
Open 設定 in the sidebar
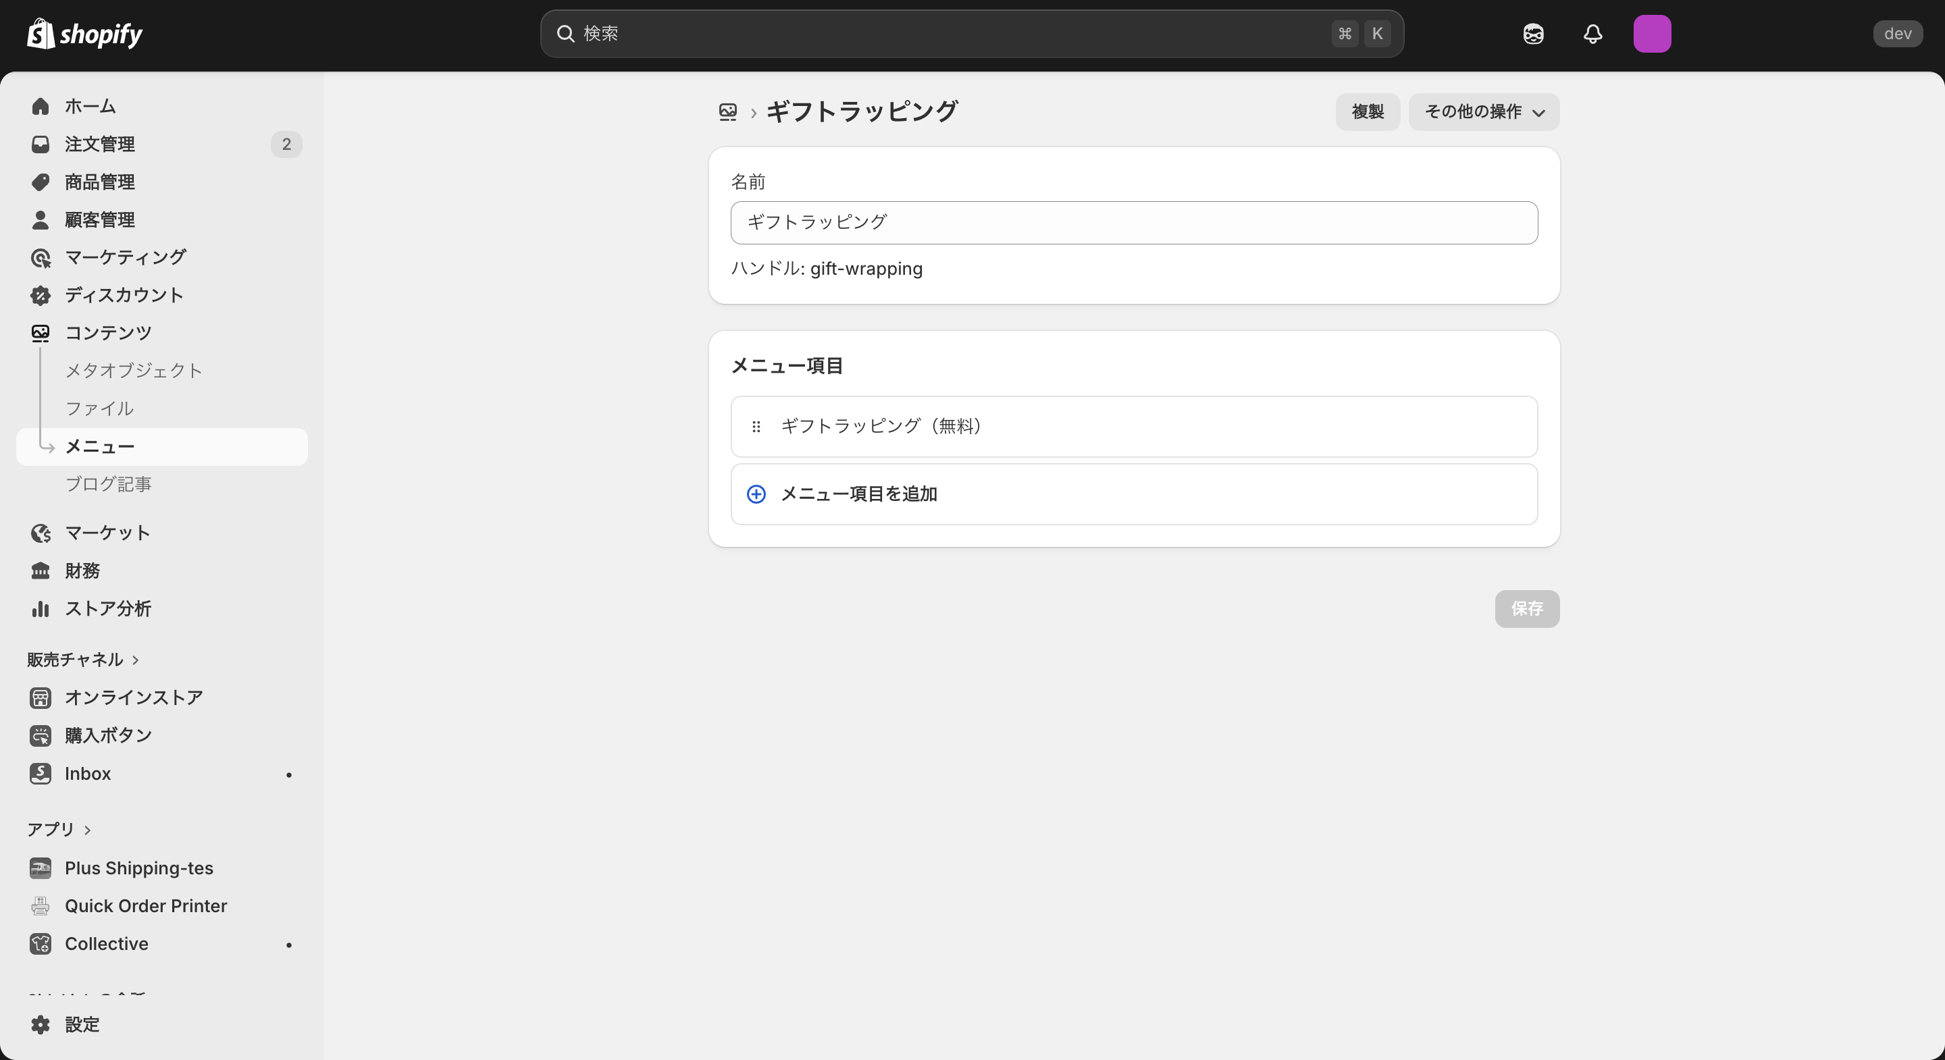pos(82,1024)
